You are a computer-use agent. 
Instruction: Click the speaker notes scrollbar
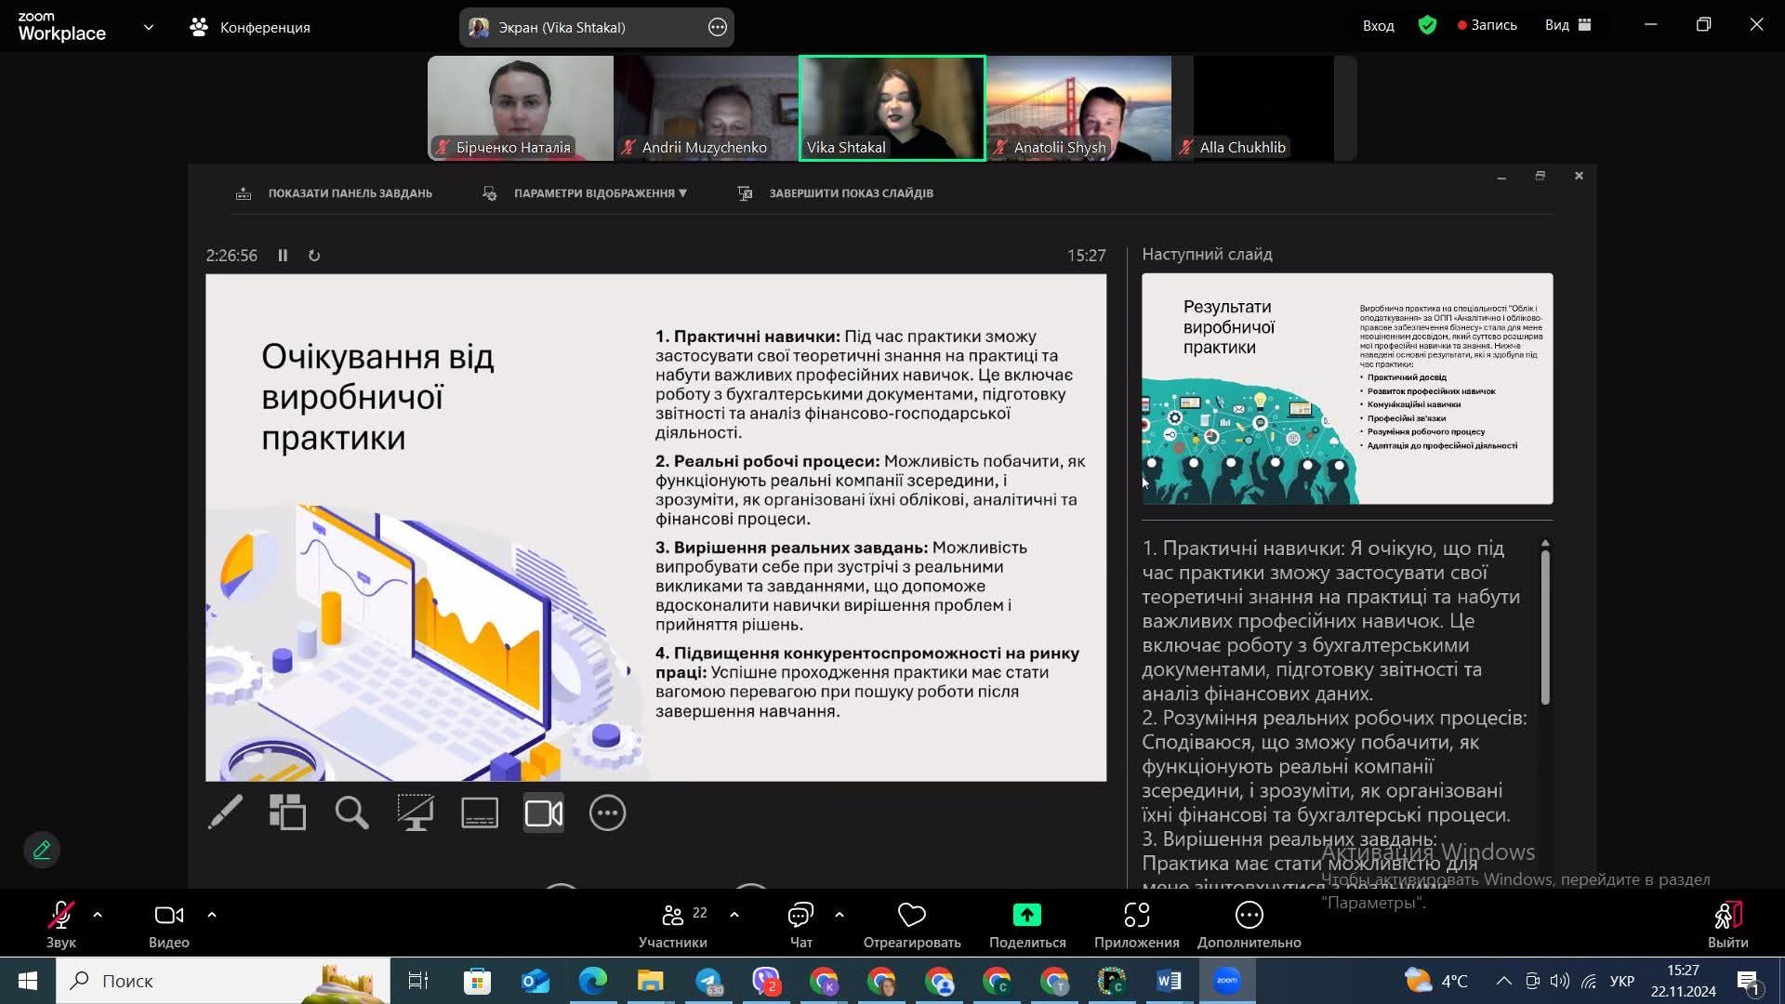coord(1545,627)
